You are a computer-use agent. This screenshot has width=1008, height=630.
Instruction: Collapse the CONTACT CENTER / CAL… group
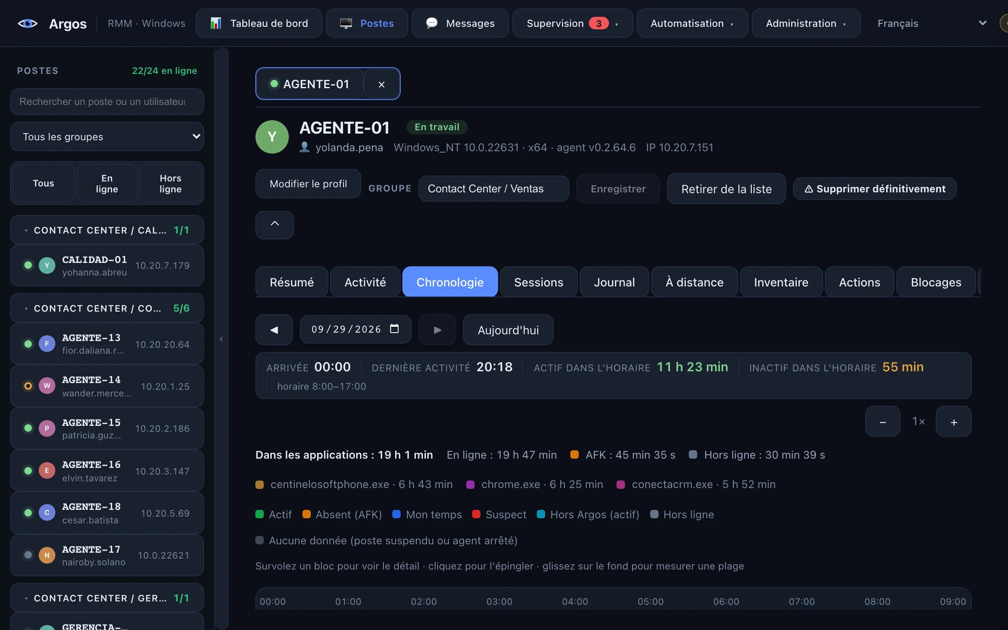[107, 230]
